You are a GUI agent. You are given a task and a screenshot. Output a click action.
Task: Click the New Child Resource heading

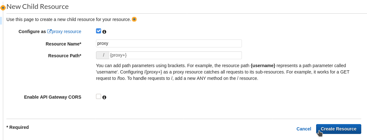coord(37,6)
